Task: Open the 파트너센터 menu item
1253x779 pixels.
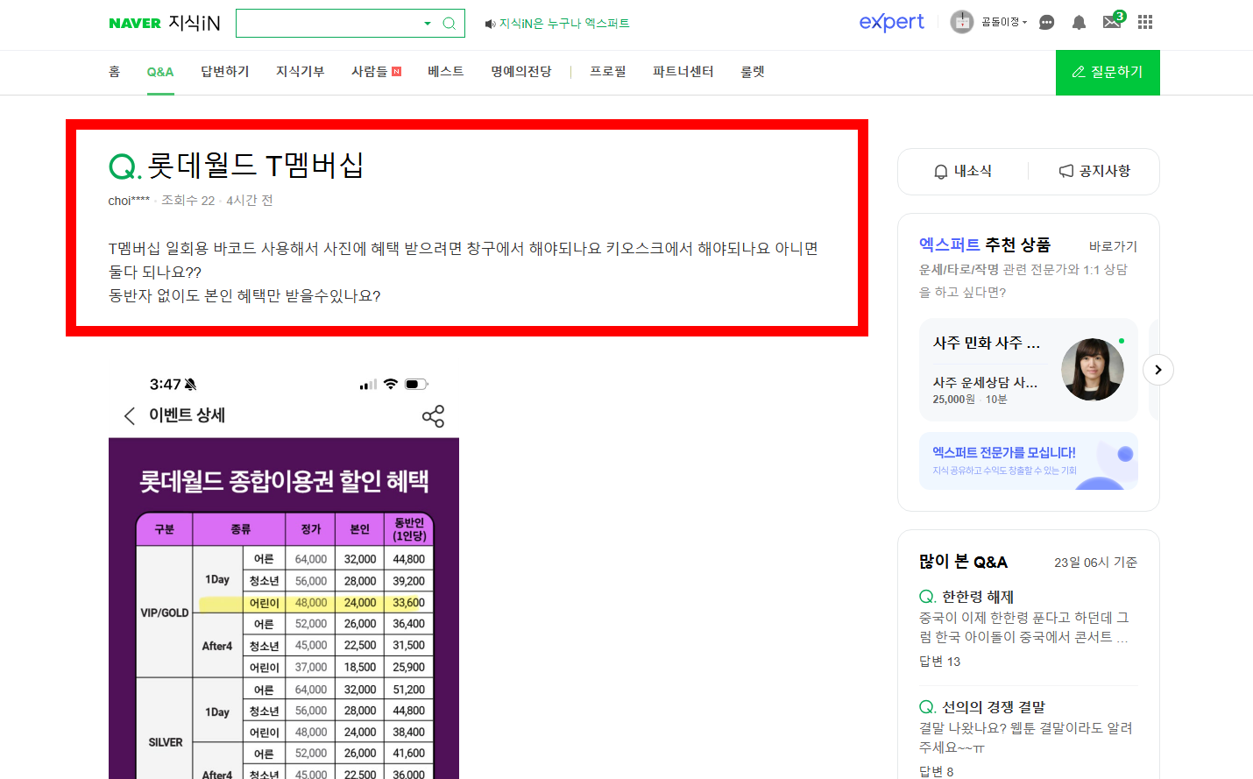Action: [683, 72]
